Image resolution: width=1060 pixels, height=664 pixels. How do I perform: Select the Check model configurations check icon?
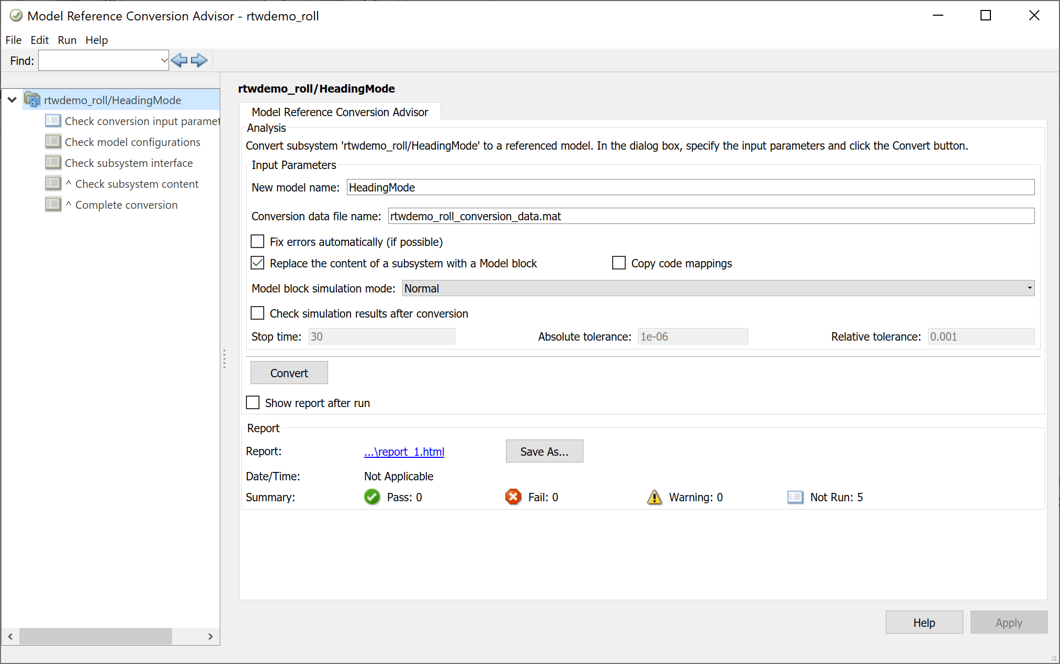pyautogui.click(x=53, y=141)
